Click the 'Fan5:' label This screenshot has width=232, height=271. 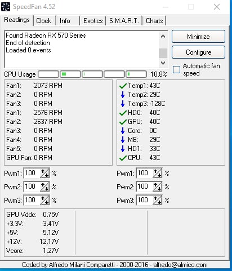(14, 149)
